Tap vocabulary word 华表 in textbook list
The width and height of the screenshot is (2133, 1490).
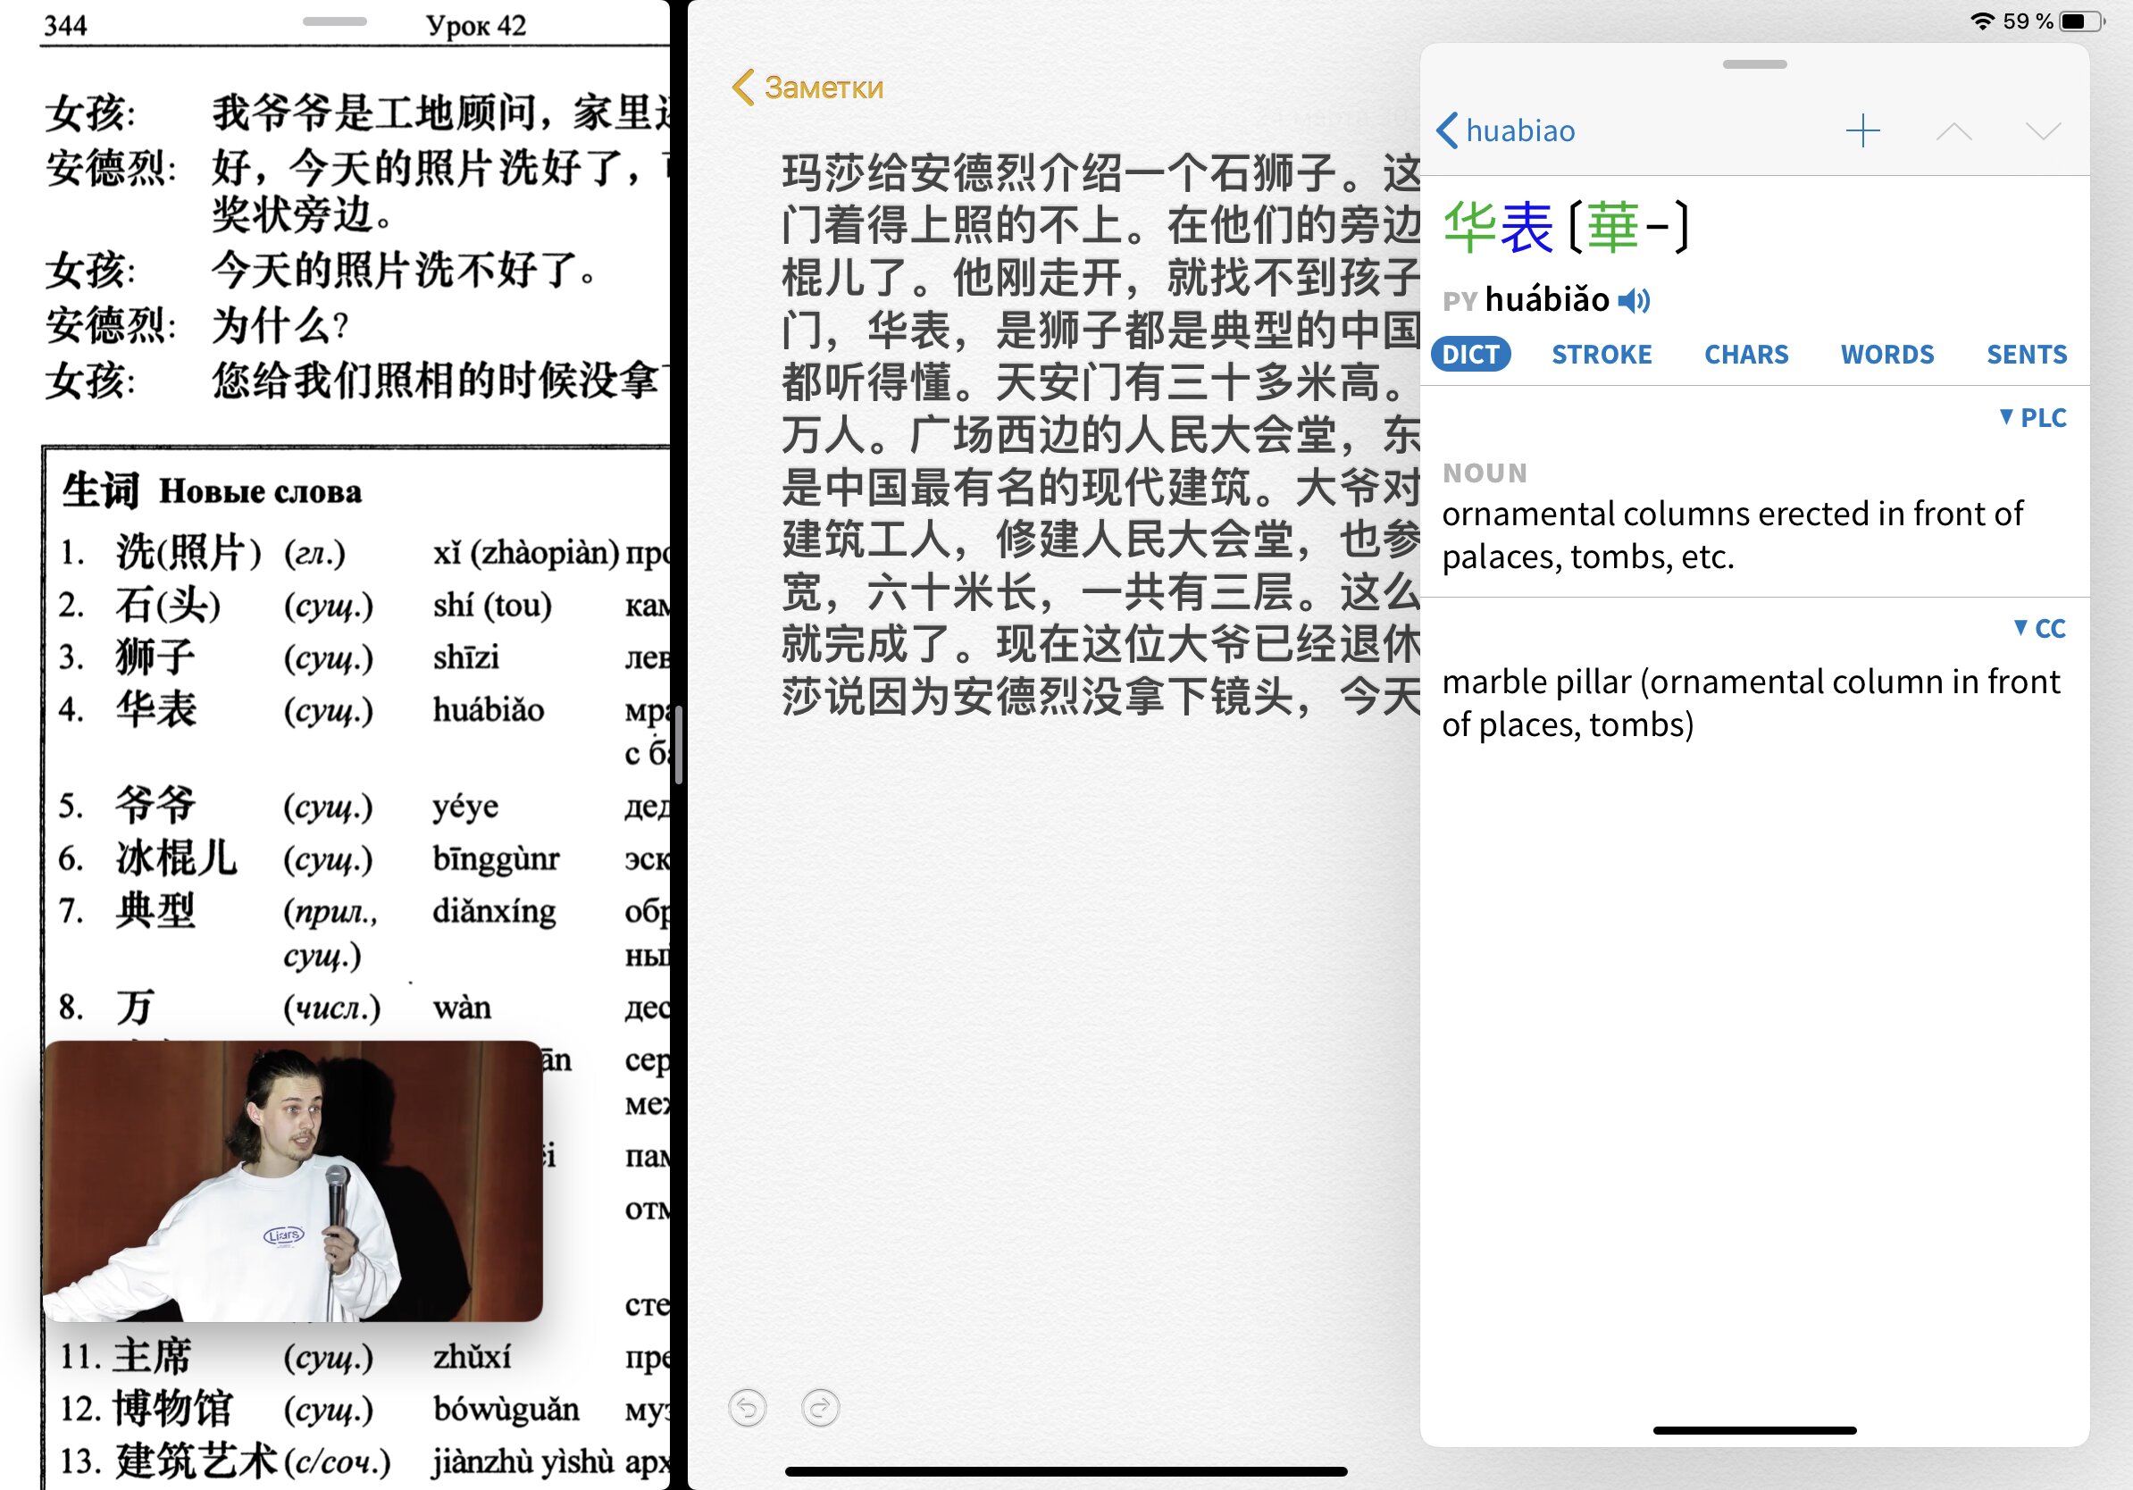pyautogui.click(x=156, y=709)
